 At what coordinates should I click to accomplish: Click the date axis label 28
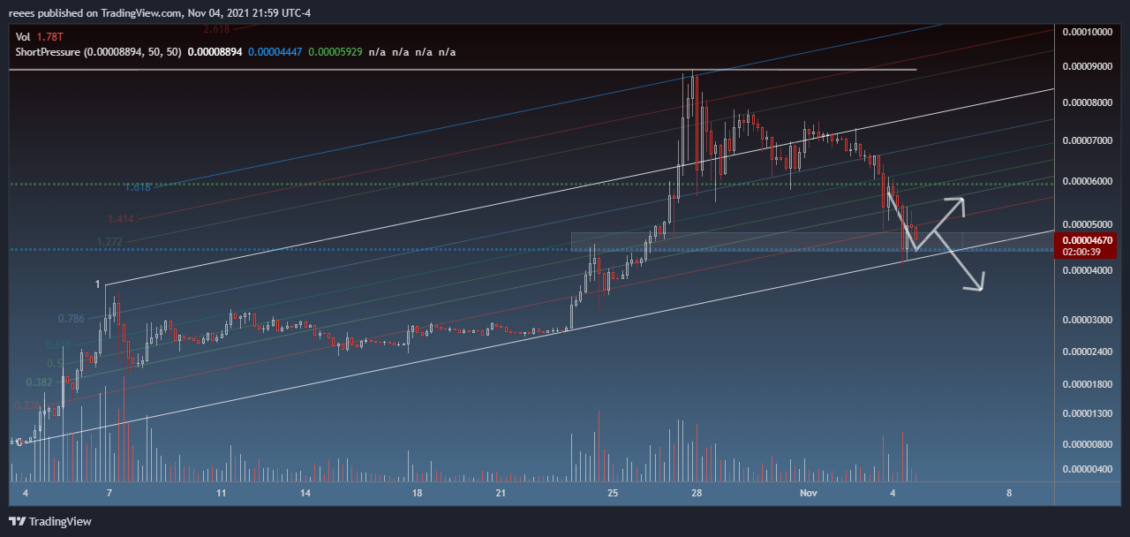point(697,493)
